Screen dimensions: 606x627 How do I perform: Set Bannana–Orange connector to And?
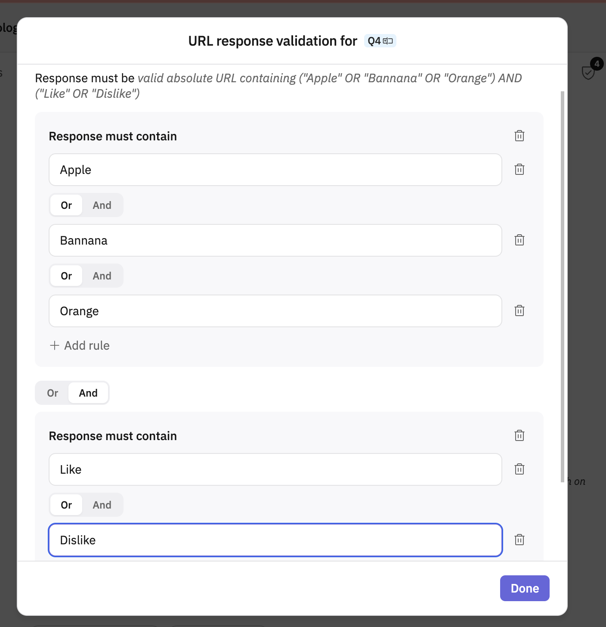coord(102,276)
